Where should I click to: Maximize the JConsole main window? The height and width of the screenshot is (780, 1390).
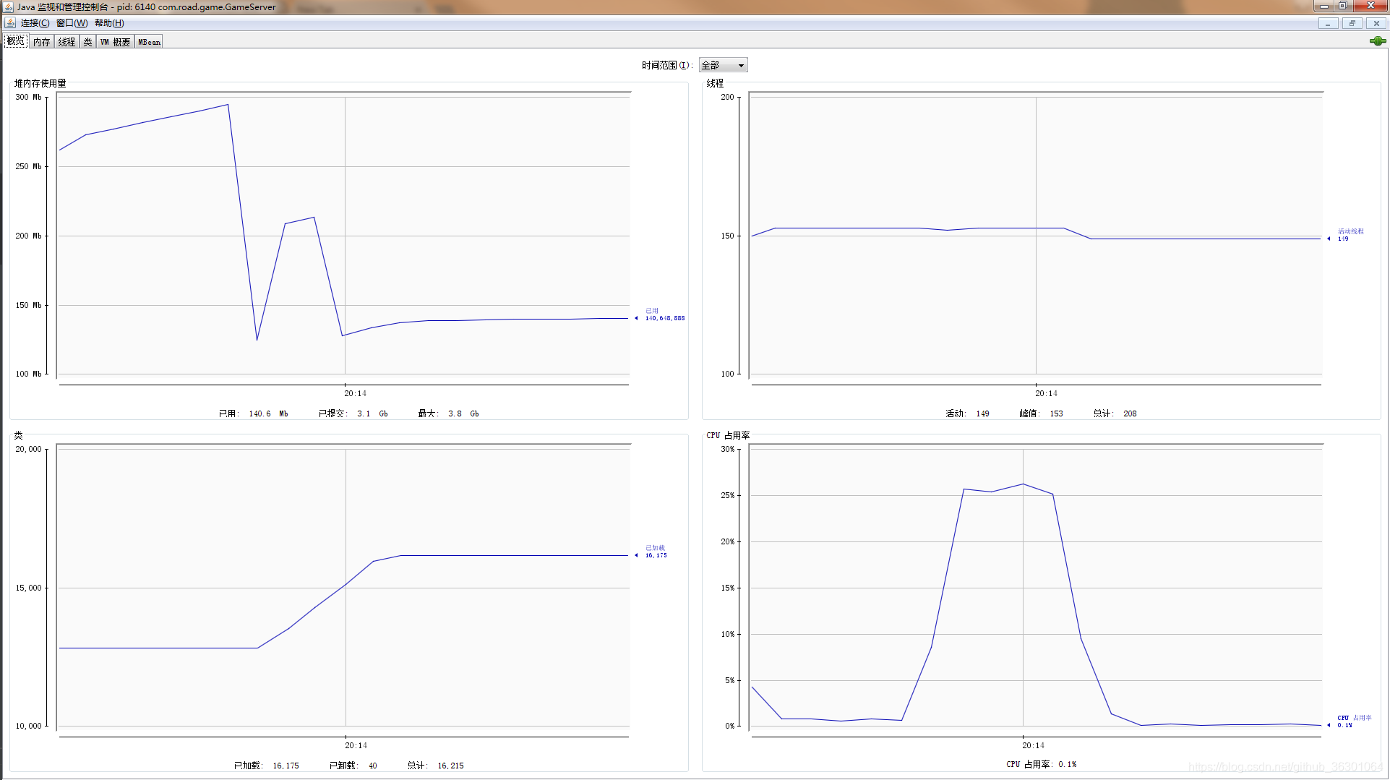click(x=1342, y=6)
